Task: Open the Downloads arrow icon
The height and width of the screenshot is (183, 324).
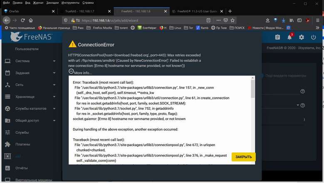Action: pos(284,20)
